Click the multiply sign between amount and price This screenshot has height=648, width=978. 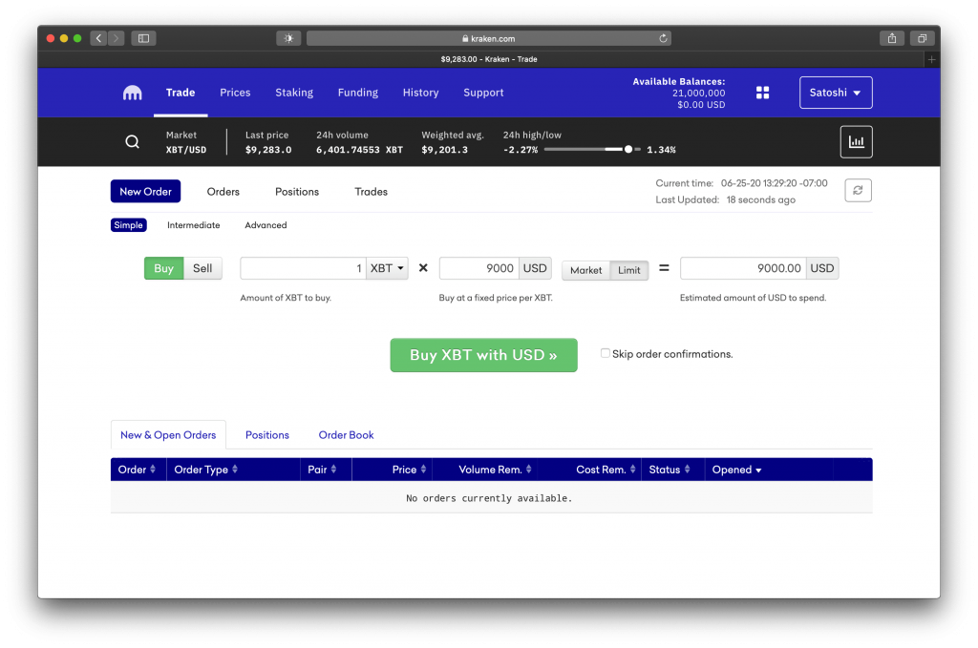tap(423, 268)
